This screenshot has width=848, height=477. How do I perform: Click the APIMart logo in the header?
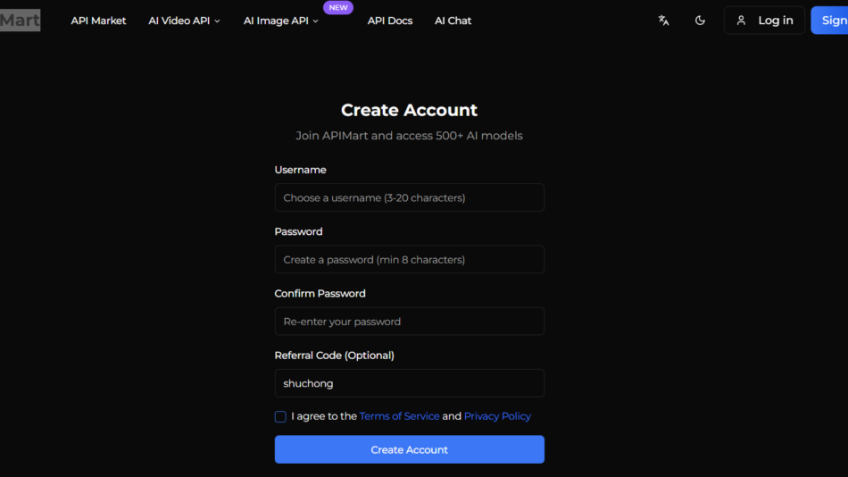[20, 21]
